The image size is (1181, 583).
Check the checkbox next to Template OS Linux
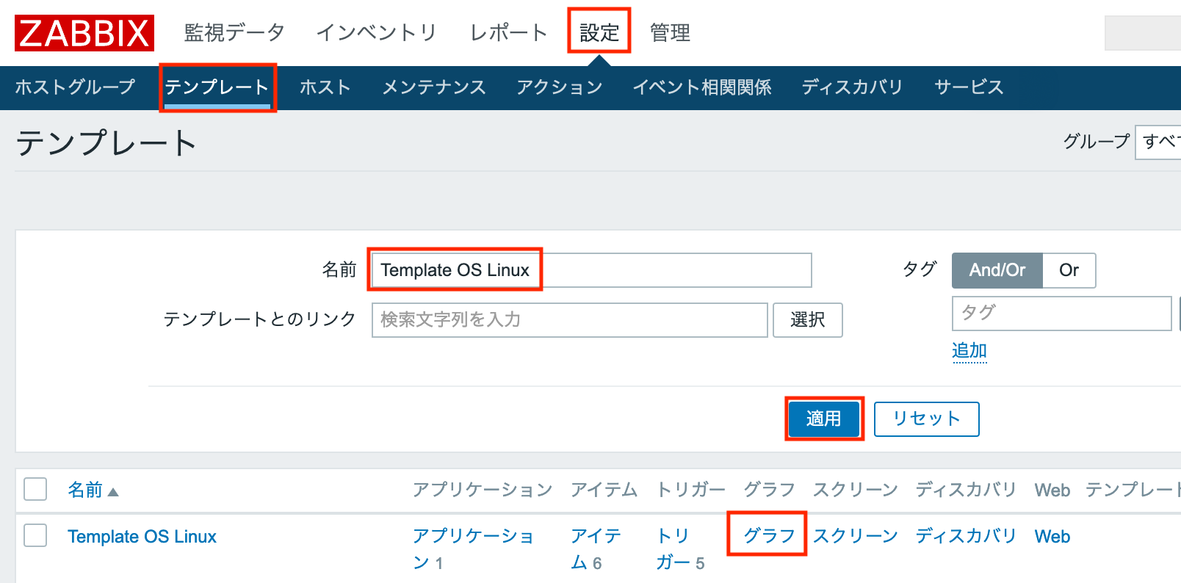(35, 536)
